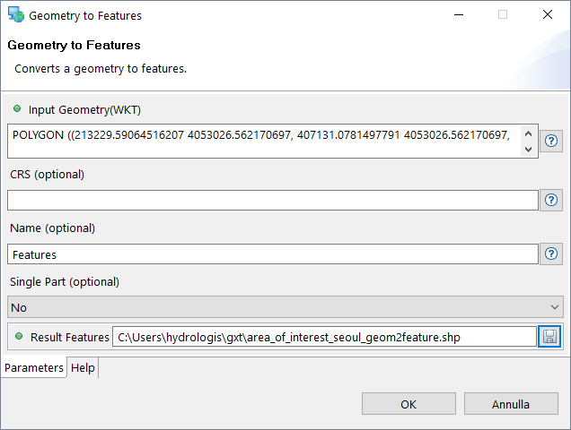
Task: Open help for Input Geometry (WKT)
Action: click(552, 141)
